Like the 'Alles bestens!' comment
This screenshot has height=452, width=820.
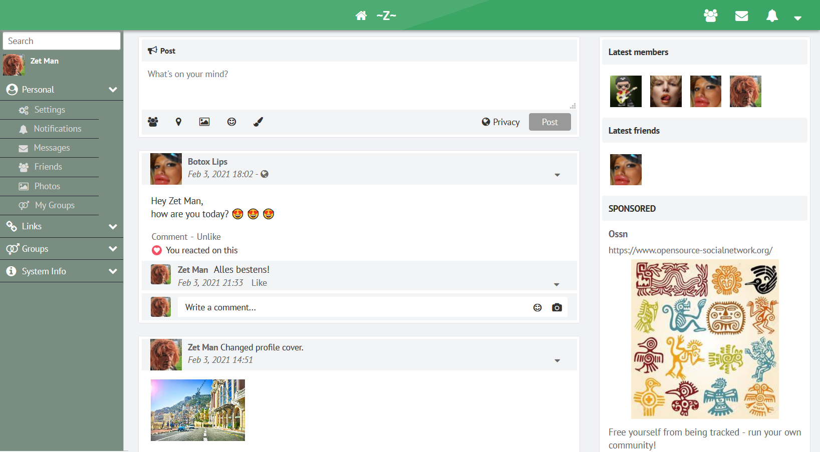pyautogui.click(x=259, y=283)
